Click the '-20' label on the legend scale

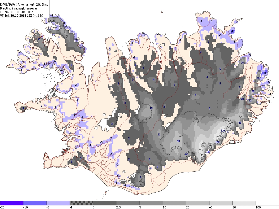click(x=2, y=207)
